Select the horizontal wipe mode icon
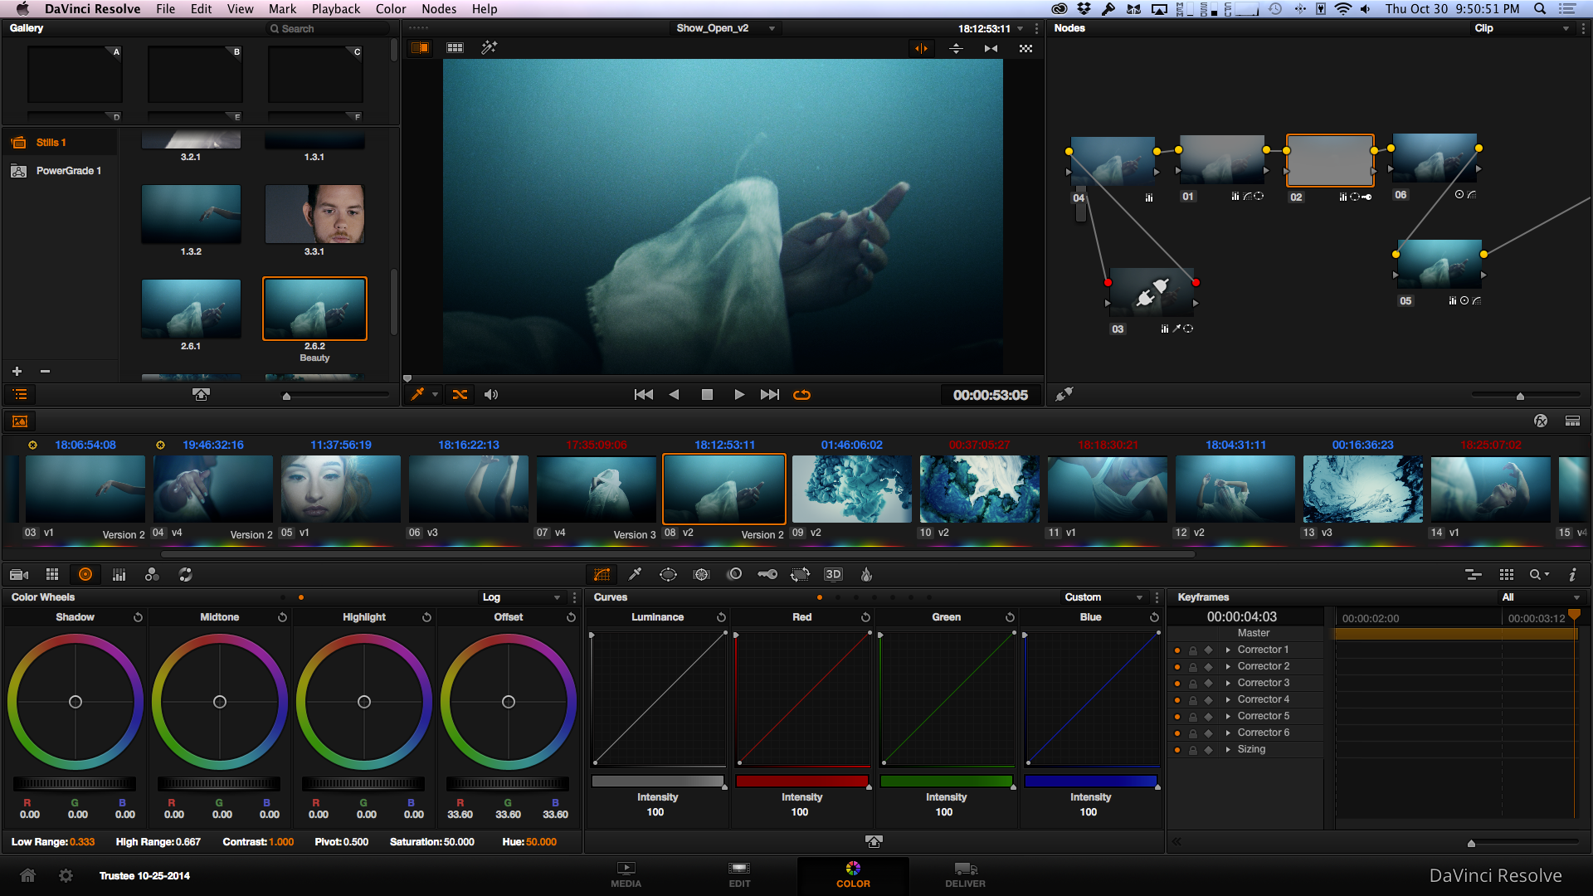The width and height of the screenshot is (1593, 896). pos(921,48)
